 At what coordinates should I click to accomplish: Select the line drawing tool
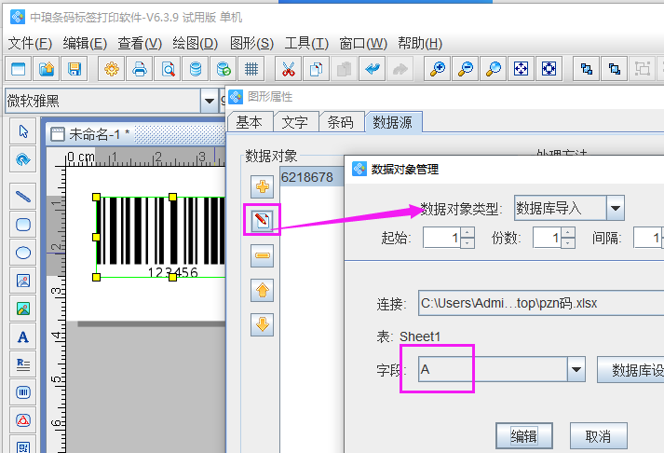coord(23,196)
